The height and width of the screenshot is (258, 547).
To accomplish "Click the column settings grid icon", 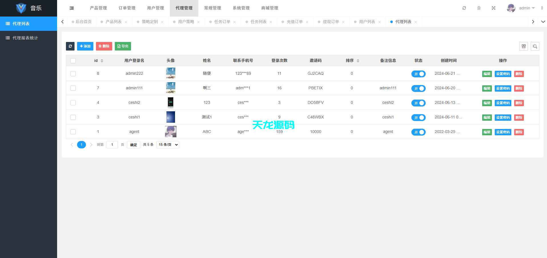I will pyautogui.click(x=524, y=46).
